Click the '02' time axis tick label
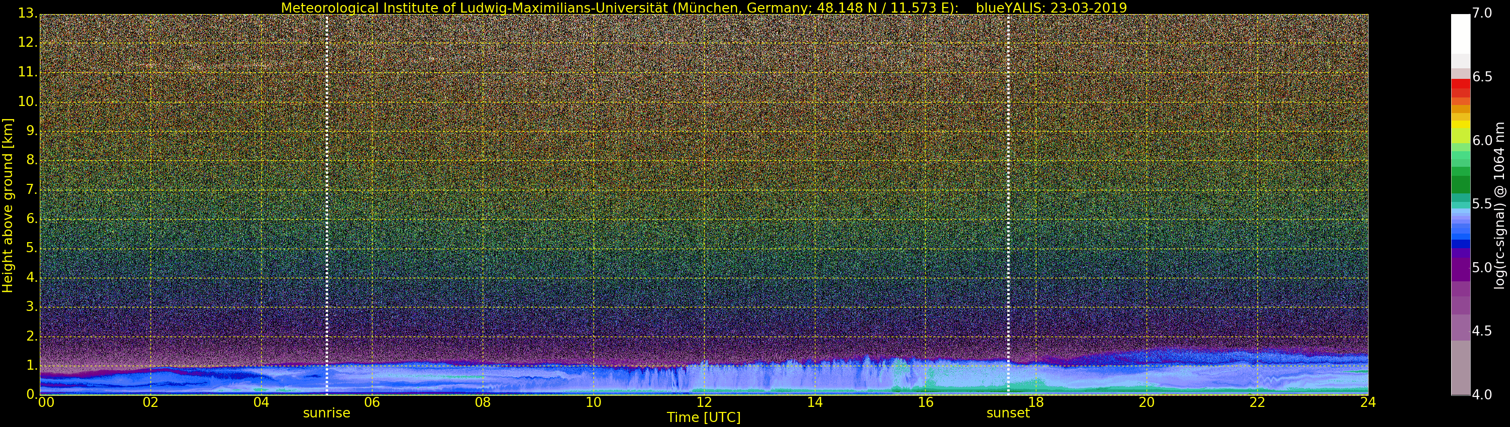The width and height of the screenshot is (1510, 427). (150, 402)
